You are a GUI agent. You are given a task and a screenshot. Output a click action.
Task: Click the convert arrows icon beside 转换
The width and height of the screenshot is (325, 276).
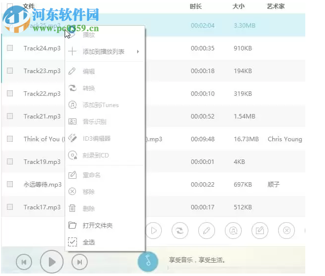72,88
